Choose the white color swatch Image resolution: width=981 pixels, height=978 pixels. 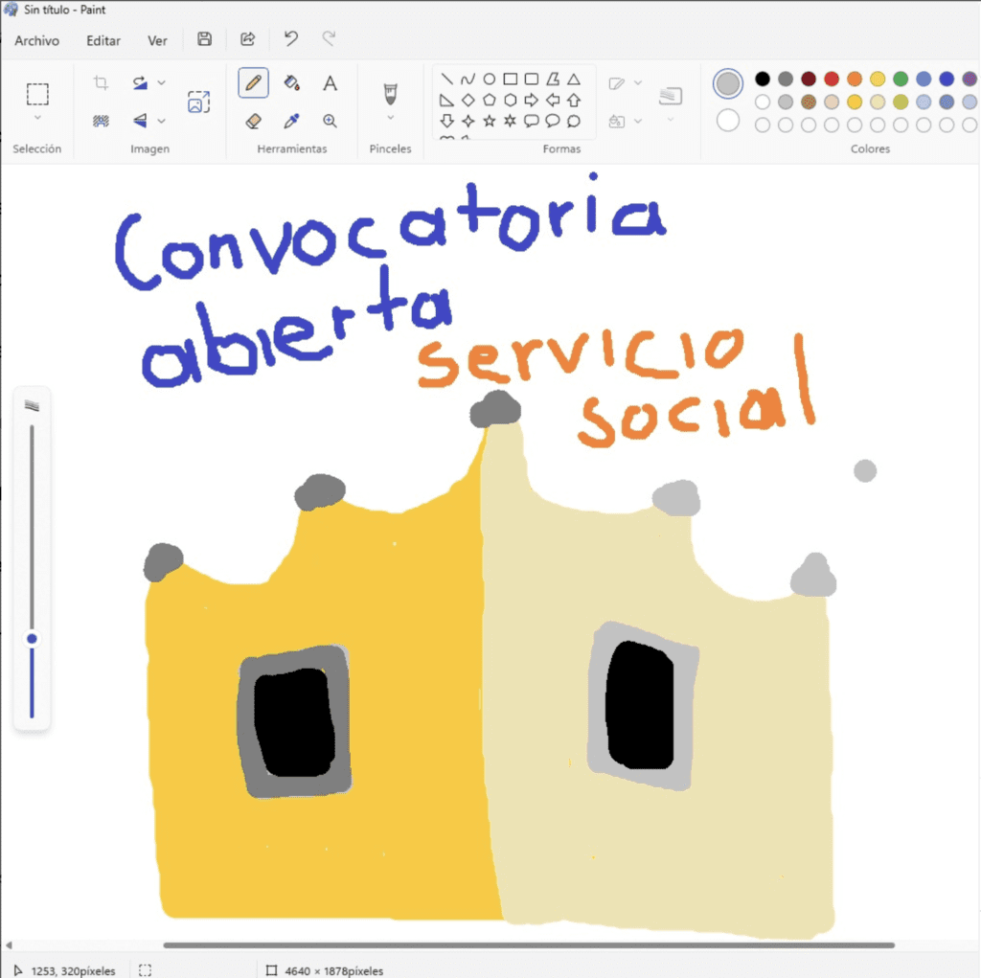pyautogui.click(x=762, y=102)
